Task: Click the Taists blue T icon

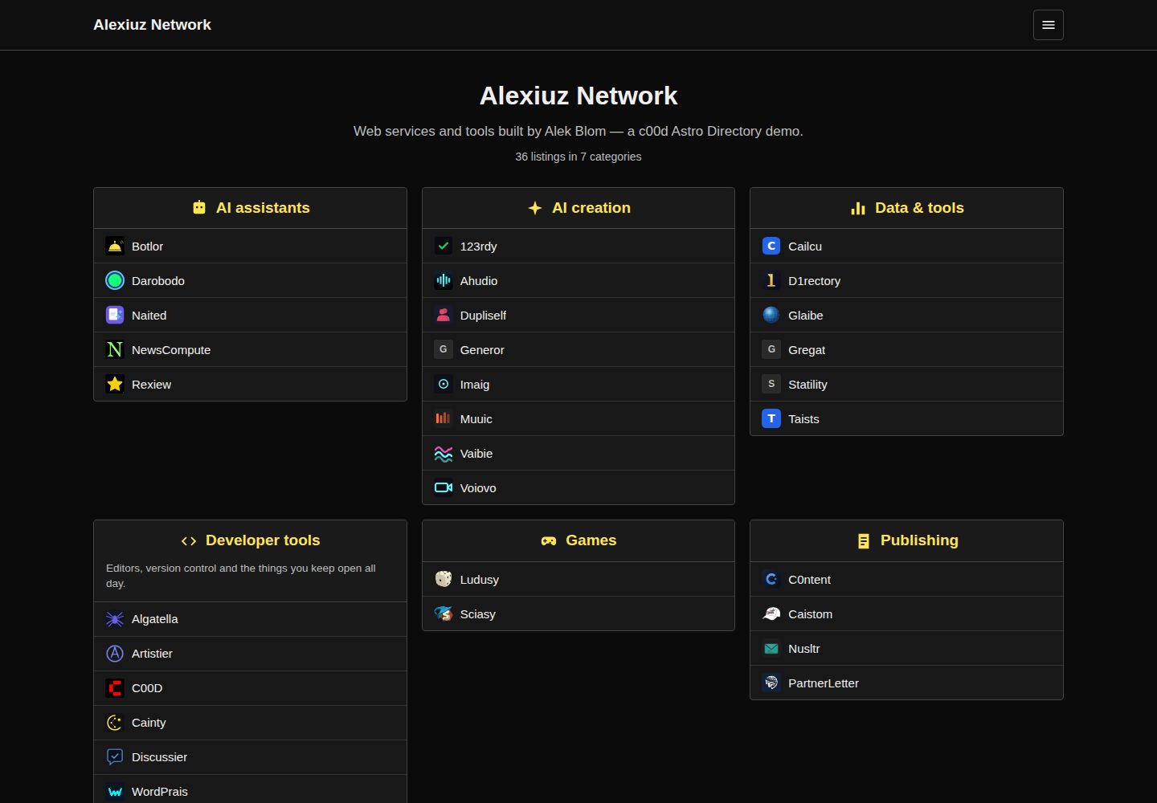Action: click(771, 418)
